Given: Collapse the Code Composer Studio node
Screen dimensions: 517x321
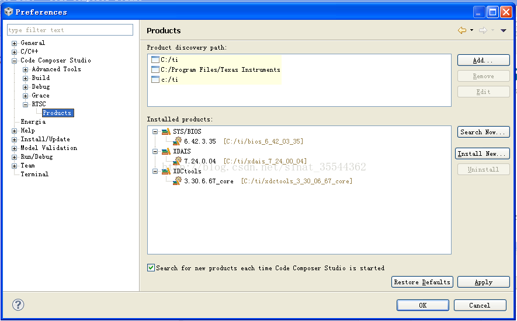Looking at the screenshot, I should pos(14,61).
